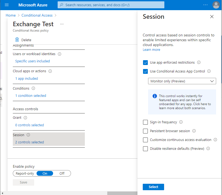The height and width of the screenshot is (195, 222).
Task: Click the info icon next to Session
Action: pyautogui.click(x=28, y=135)
